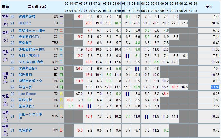Open the 老爸的背 drama link
This screenshot has width=221, height=138.
tap(25, 131)
